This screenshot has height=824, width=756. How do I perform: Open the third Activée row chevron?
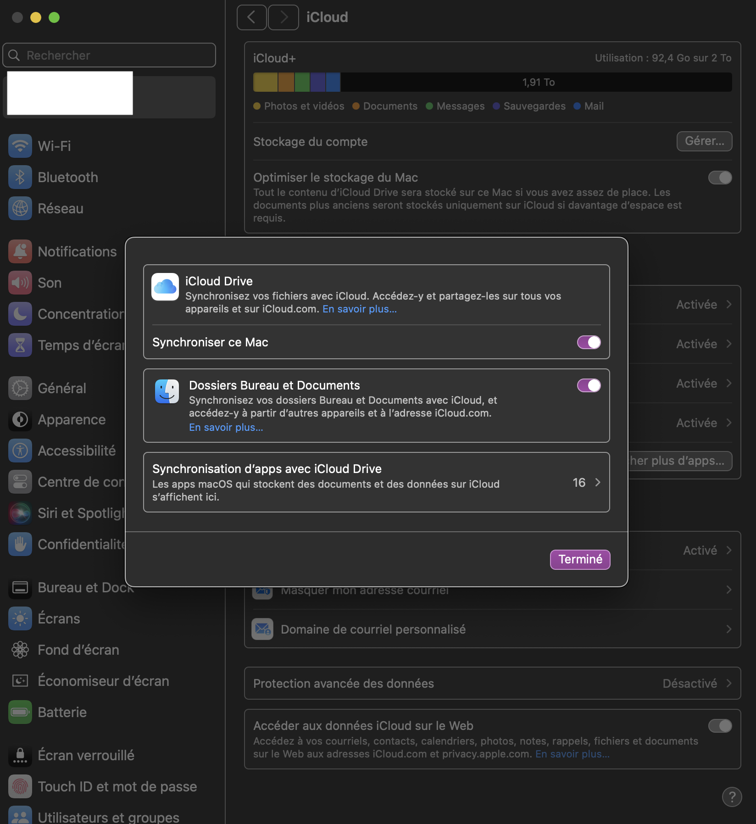click(x=729, y=383)
